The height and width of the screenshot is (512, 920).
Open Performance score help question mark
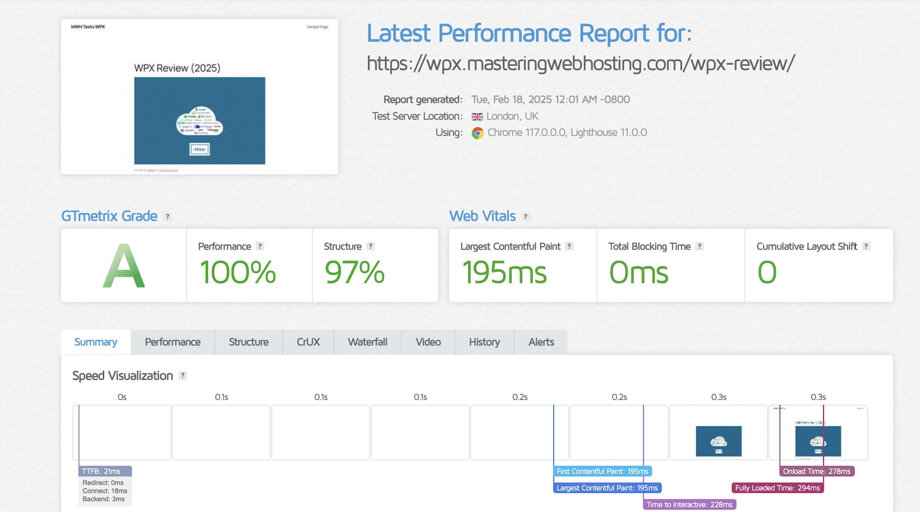(260, 246)
